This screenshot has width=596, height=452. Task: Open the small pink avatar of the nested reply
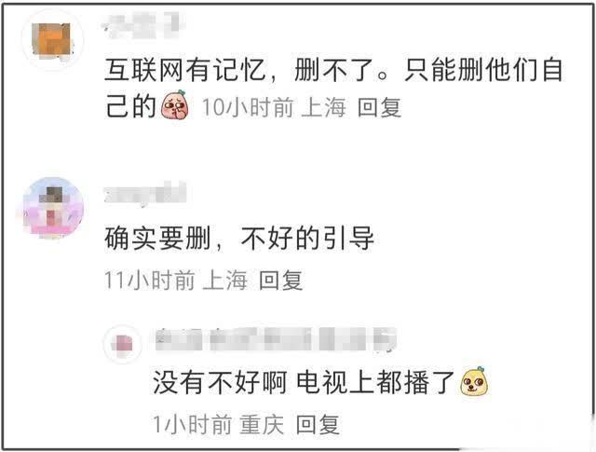[123, 344]
